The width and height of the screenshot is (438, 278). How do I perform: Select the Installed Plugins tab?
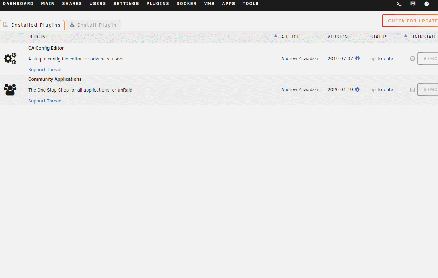tap(32, 25)
